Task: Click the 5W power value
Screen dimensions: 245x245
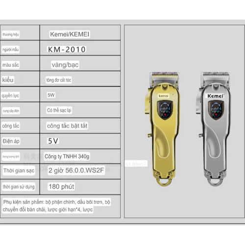Action: point(51,95)
